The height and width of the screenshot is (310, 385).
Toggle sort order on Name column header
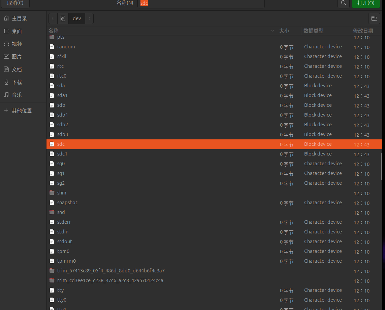click(162, 31)
